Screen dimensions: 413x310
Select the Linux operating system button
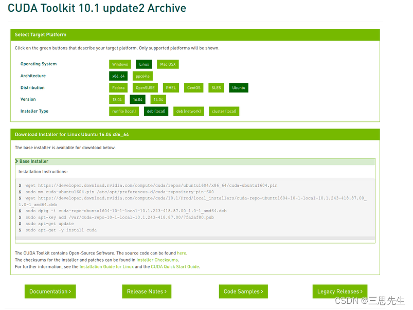click(x=144, y=64)
